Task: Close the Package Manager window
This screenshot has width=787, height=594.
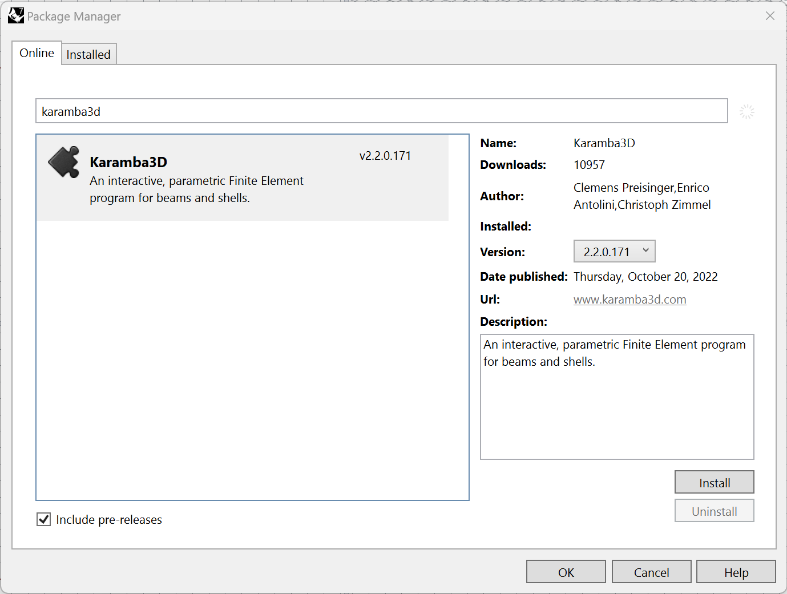Action: [x=770, y=16]
